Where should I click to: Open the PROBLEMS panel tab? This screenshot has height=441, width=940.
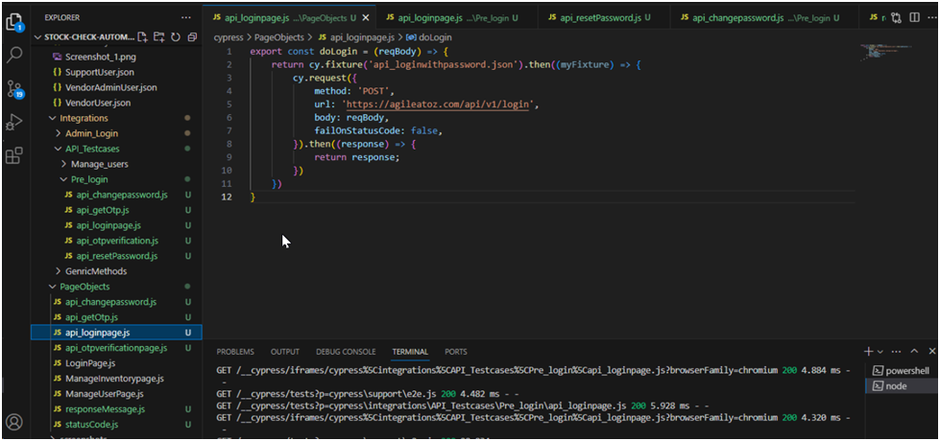235,352
